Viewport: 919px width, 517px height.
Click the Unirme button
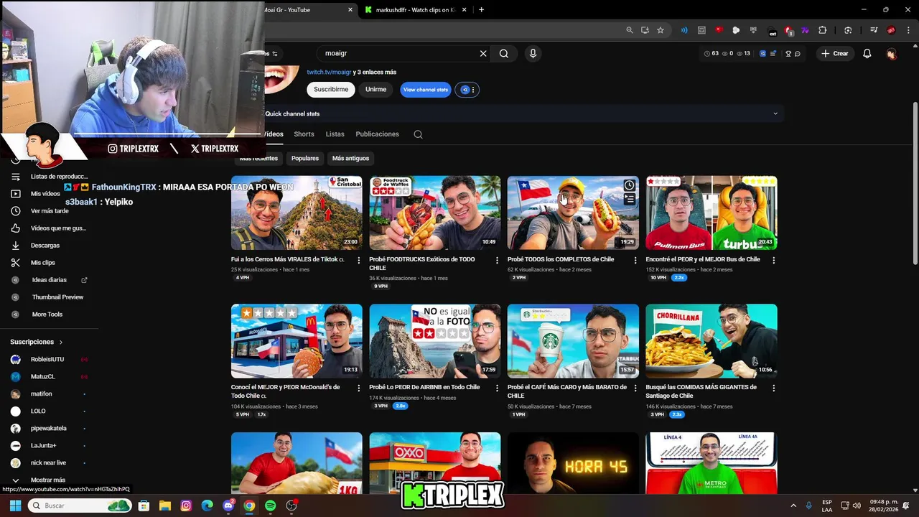pos(375,90)
